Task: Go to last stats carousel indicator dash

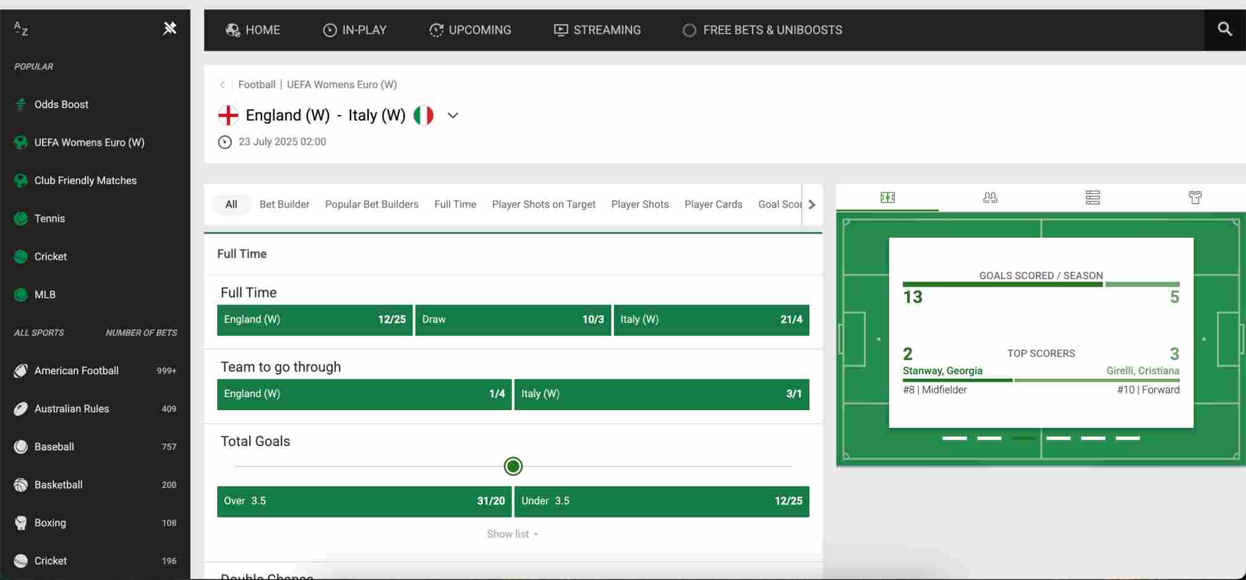Action: 1128,438
